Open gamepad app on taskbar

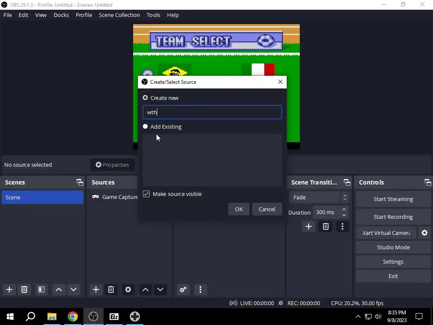click(x=135, y=317)
